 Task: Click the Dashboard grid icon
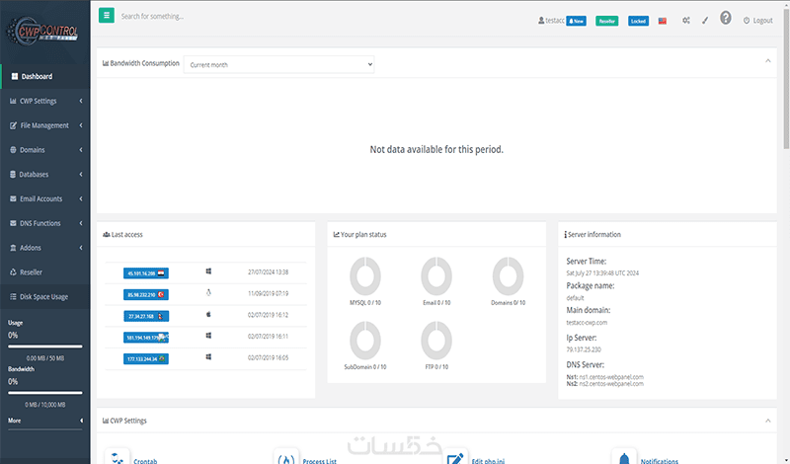coord(15,77)
